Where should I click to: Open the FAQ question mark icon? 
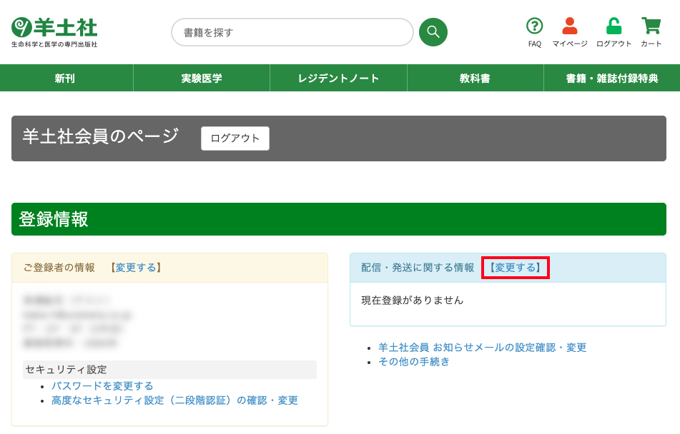[534, 26]
